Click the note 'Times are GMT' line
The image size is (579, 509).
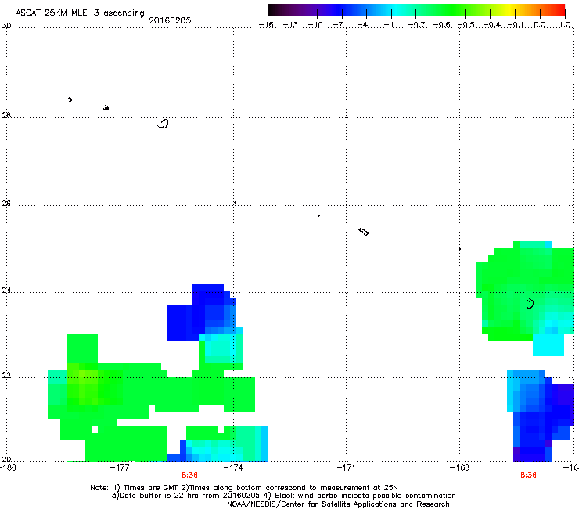(244, 488)
